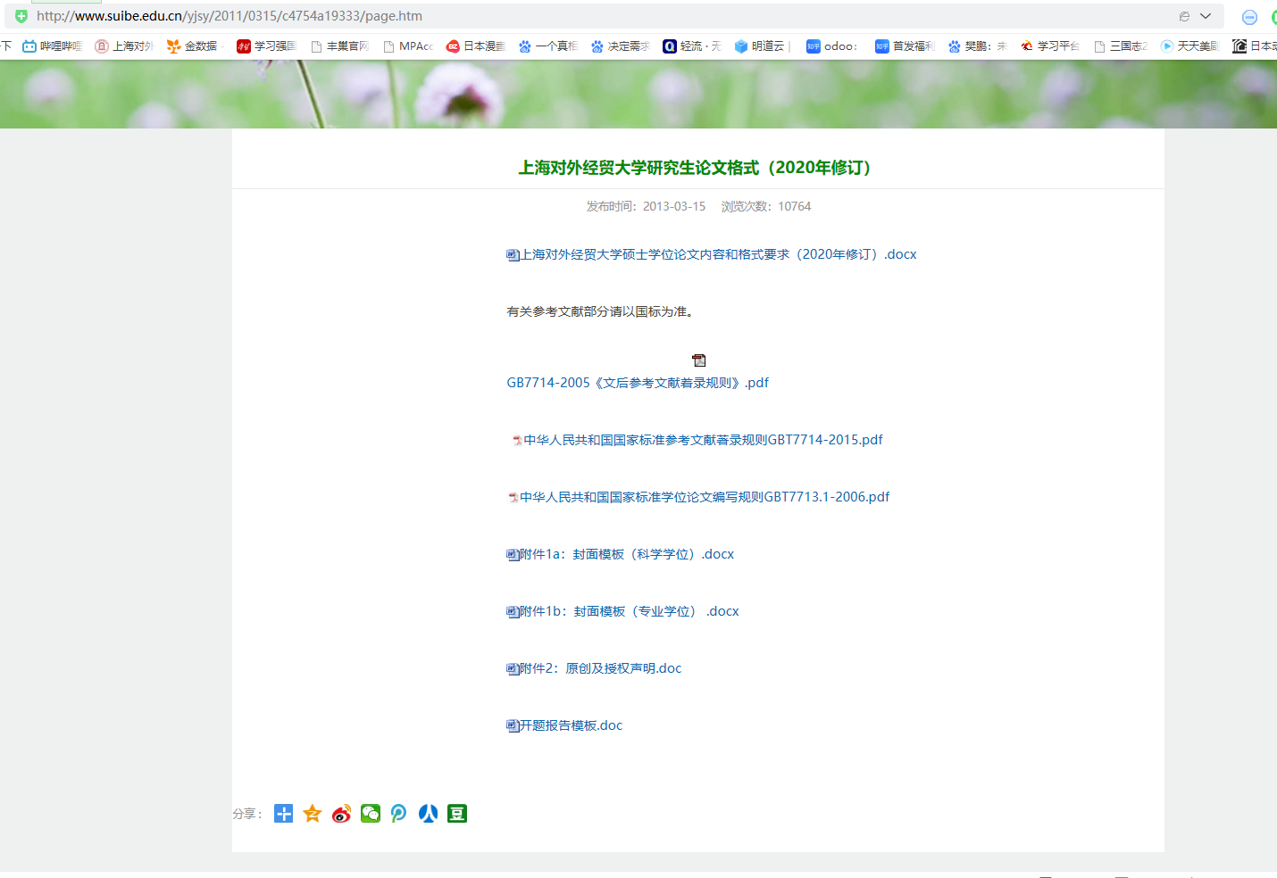Share page via Sina Weibo icon
Screen dimensions: 1277x878
[341, 814]
